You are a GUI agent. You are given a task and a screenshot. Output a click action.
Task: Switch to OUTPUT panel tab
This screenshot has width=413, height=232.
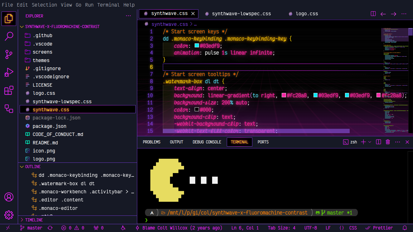pyautogui.click(x=177, y=142)
